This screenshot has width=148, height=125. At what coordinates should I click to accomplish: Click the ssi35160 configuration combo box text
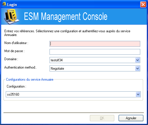tap(13, 94)
